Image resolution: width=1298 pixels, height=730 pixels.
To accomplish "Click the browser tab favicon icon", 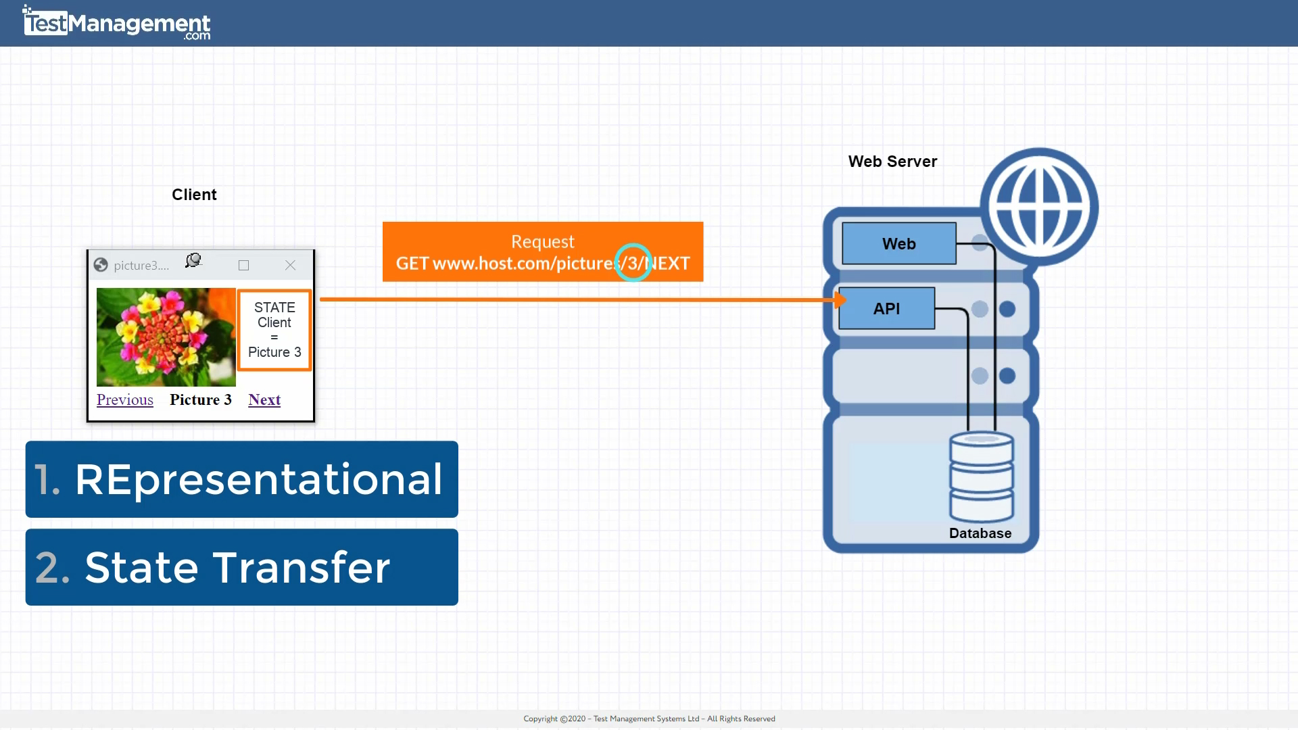I will point(101,265).
